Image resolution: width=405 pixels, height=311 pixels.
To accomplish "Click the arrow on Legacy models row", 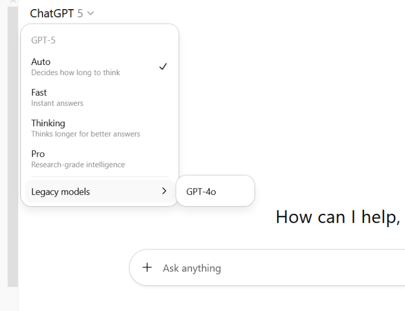I will 164,191.
